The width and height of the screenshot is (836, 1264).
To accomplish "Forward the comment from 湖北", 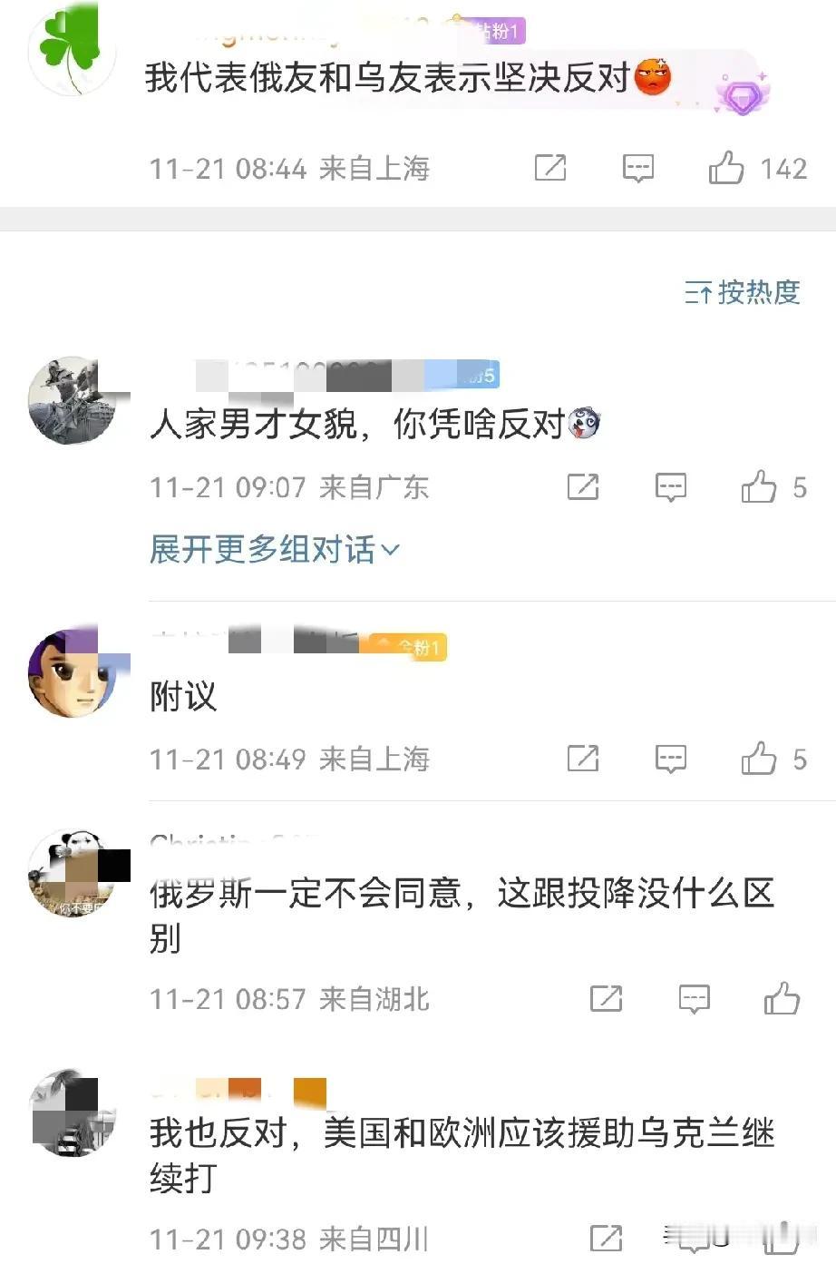I will pos(606,999).
